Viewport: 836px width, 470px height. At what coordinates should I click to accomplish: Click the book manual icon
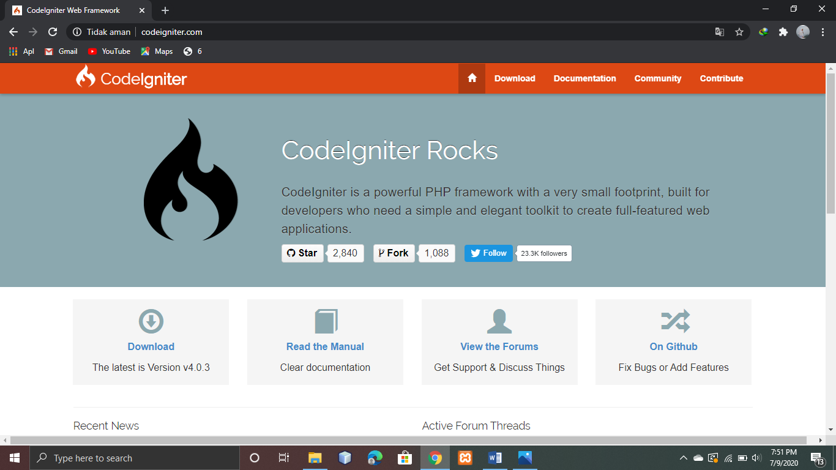click(x=326, y=321)
